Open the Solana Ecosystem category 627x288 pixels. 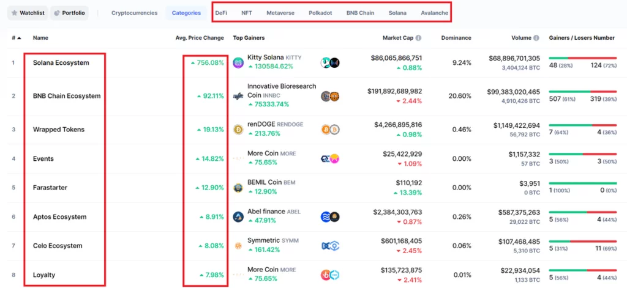(x=61, y=63)
